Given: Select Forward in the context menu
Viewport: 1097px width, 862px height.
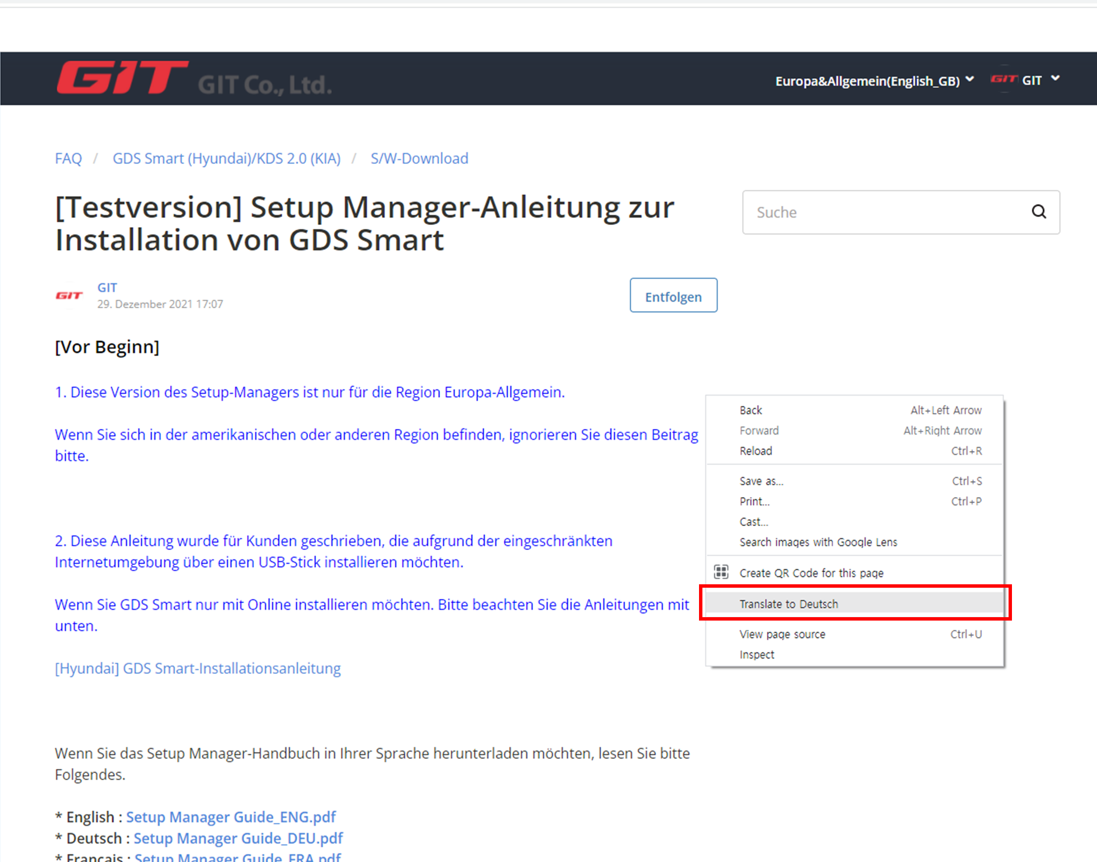Looking at the screenshot, I should click(855, 431).
